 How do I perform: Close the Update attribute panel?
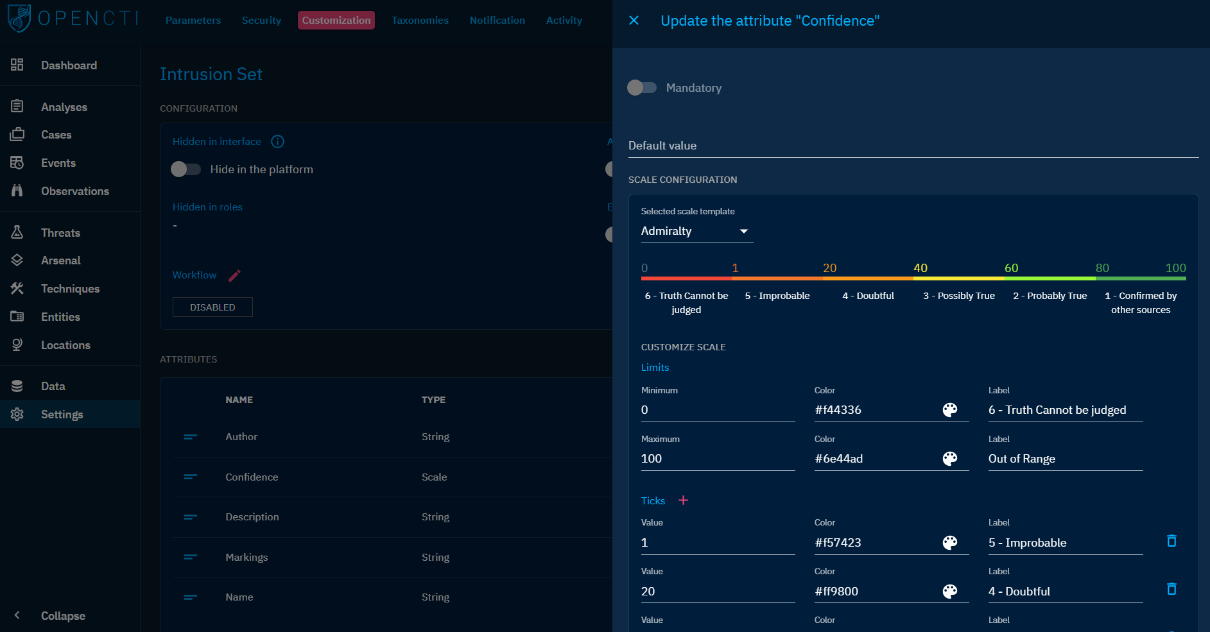click(634, 21)
